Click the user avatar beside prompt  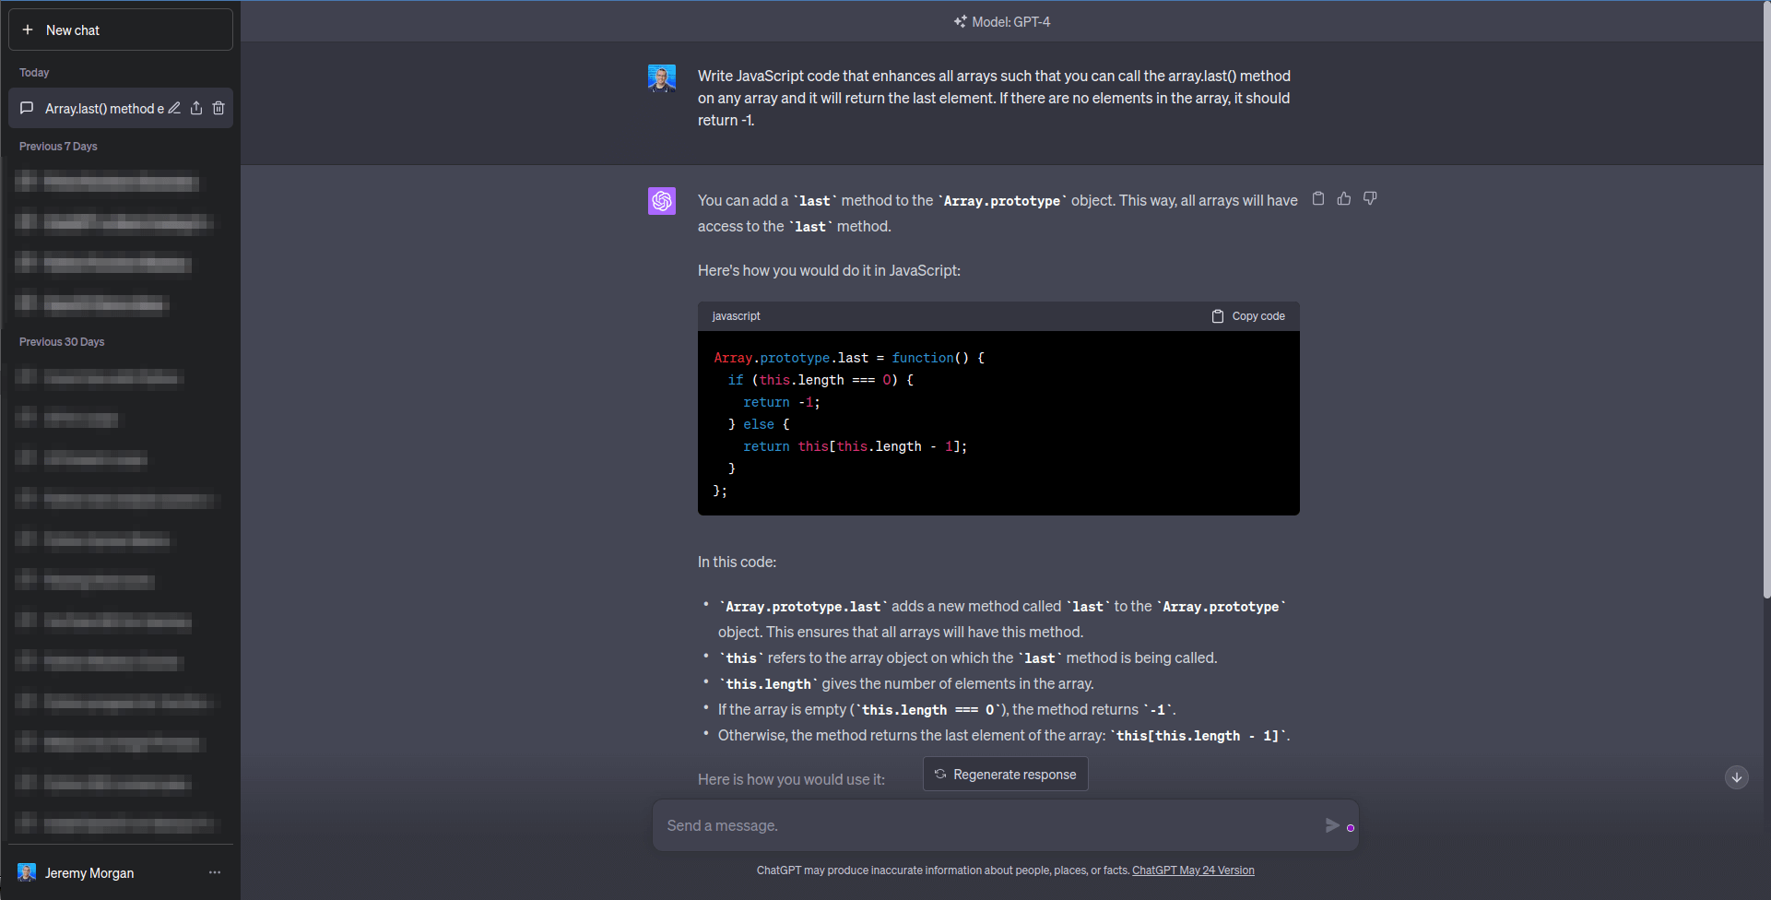[662, 78]
